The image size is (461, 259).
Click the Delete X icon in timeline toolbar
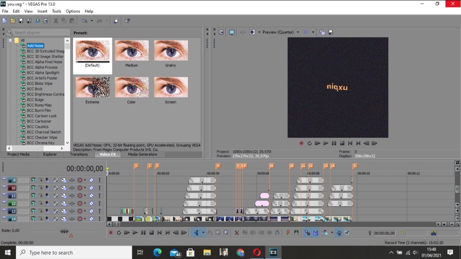(x=237, y=233)
